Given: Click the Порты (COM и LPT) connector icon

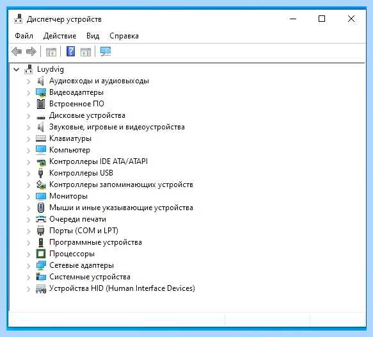Looking at the screenshot, I should coord(41,231).
